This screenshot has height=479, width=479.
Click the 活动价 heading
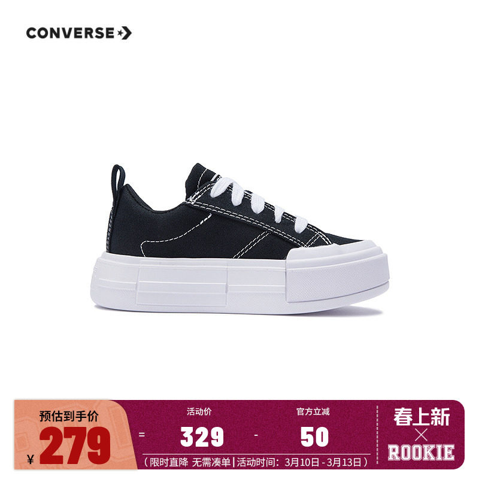[199, 411]
